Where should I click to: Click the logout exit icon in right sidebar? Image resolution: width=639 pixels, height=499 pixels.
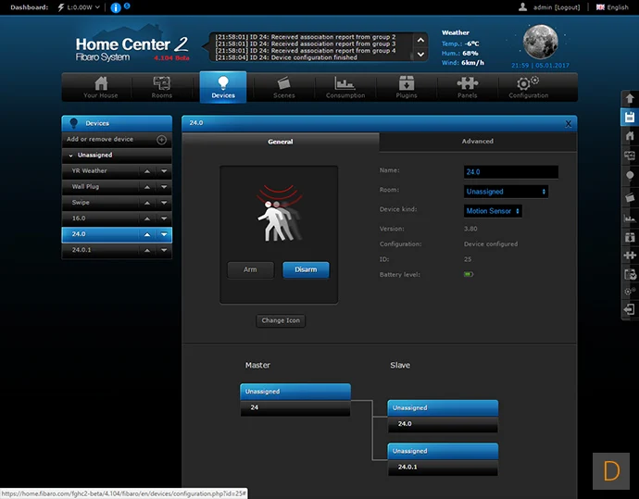pyautogui.click(x=630, y=309)
